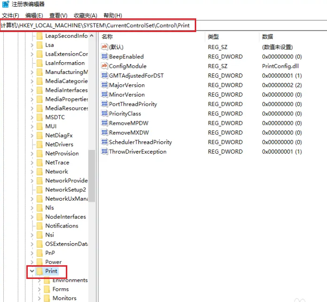The image size is (327, 302).
Task: Click the tree scrollbar up arrow
Action: click(92, 36)
